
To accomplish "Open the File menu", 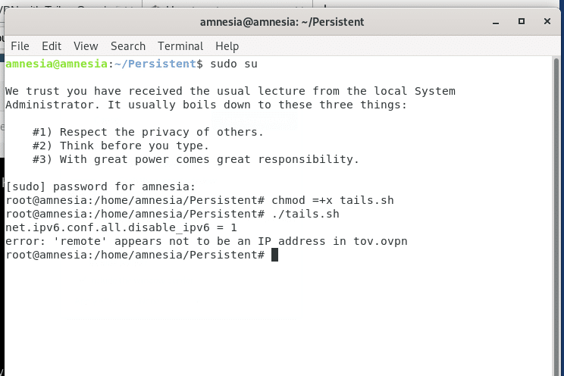I will point(20,46).
